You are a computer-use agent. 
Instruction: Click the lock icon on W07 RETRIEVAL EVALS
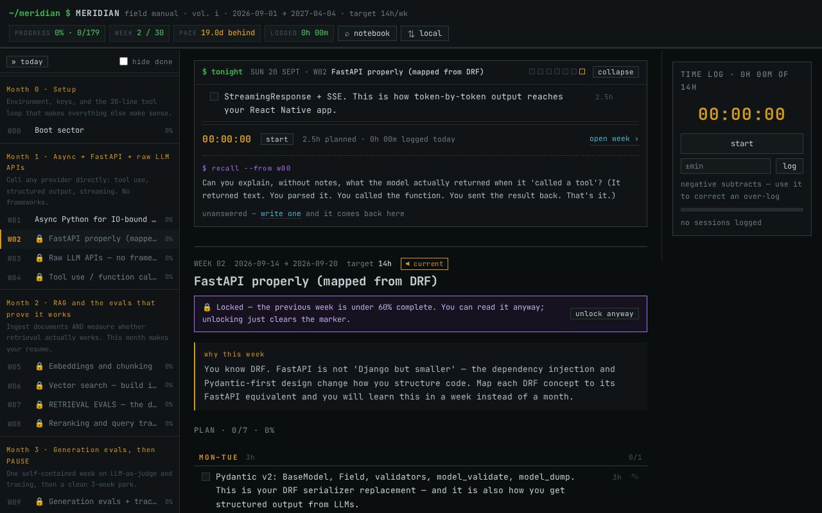point(39,405)
